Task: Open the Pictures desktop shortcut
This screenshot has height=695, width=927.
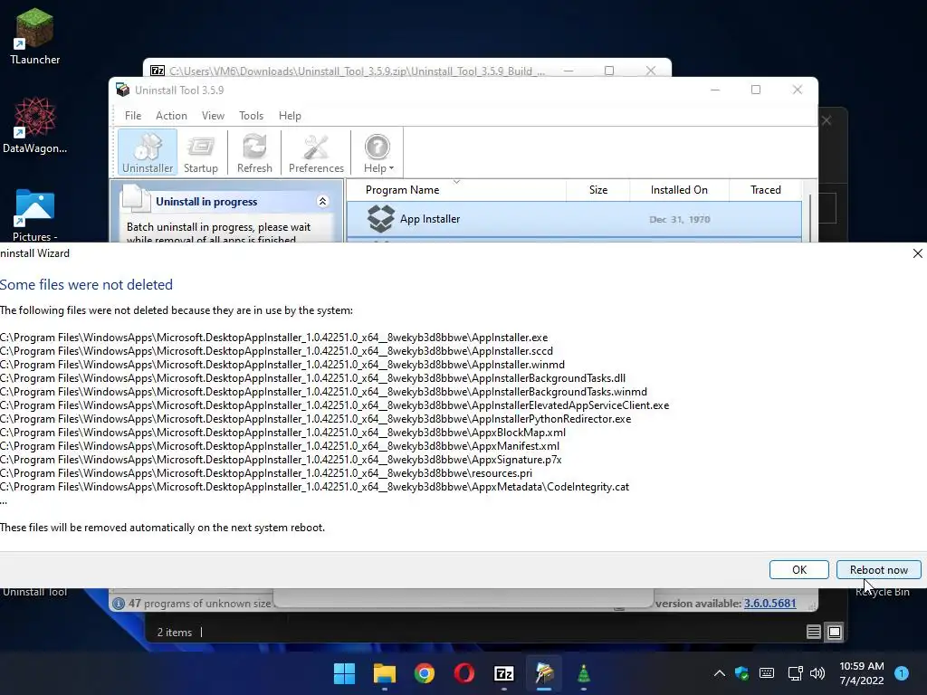Action: (x=35, y=215)
